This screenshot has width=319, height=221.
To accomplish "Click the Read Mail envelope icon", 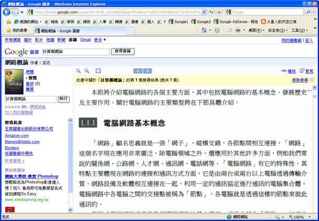I will (x=230, y=30).
